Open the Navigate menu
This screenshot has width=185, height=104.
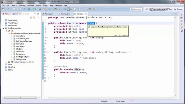(x=30, y=5)
